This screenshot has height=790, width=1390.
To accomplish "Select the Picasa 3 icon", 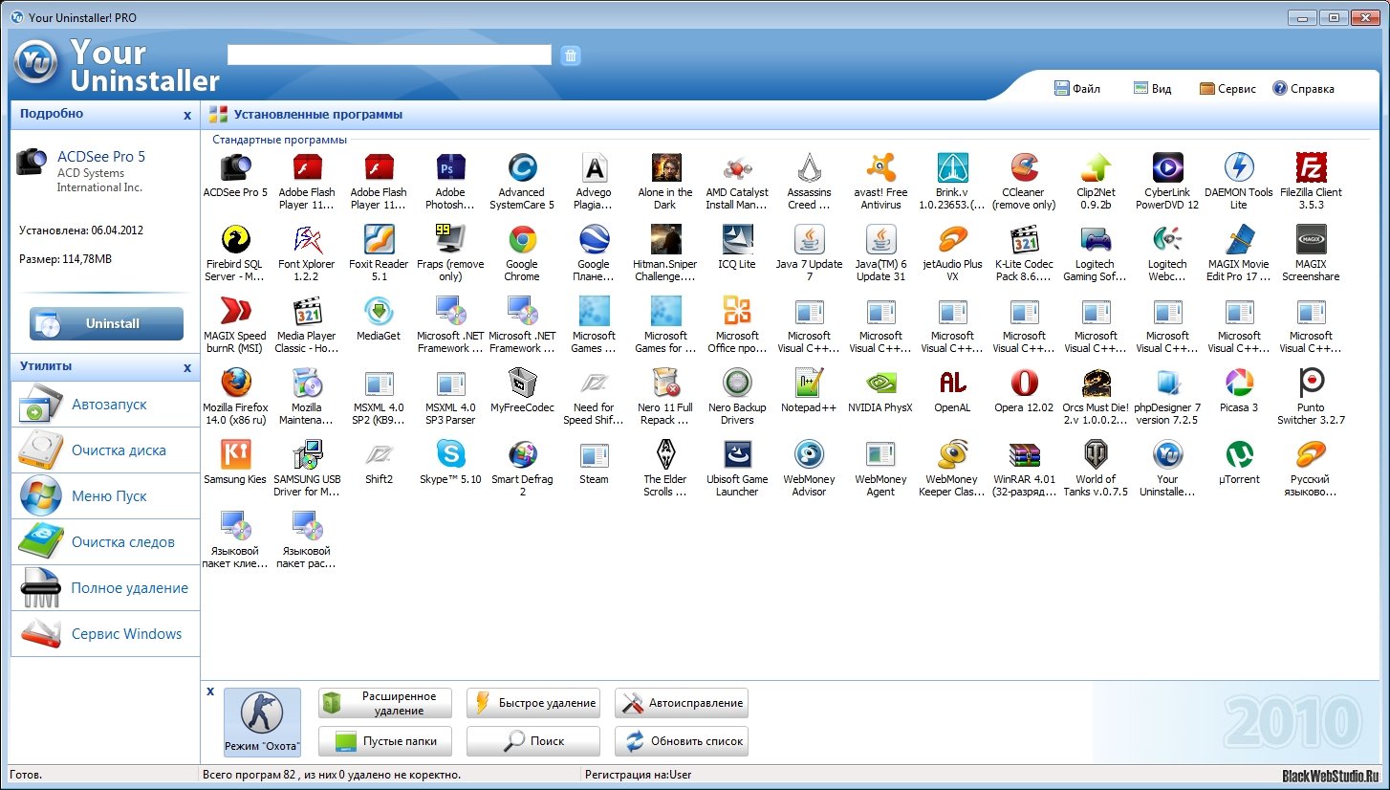I will click(1239, 383).
